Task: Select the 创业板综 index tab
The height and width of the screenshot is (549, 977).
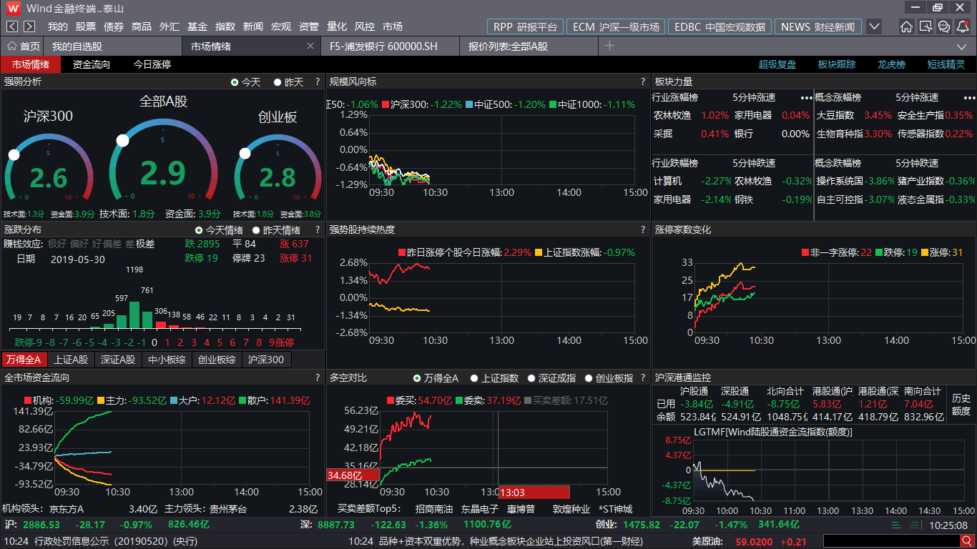Action: pyautogui.click(x=217, y=360)
